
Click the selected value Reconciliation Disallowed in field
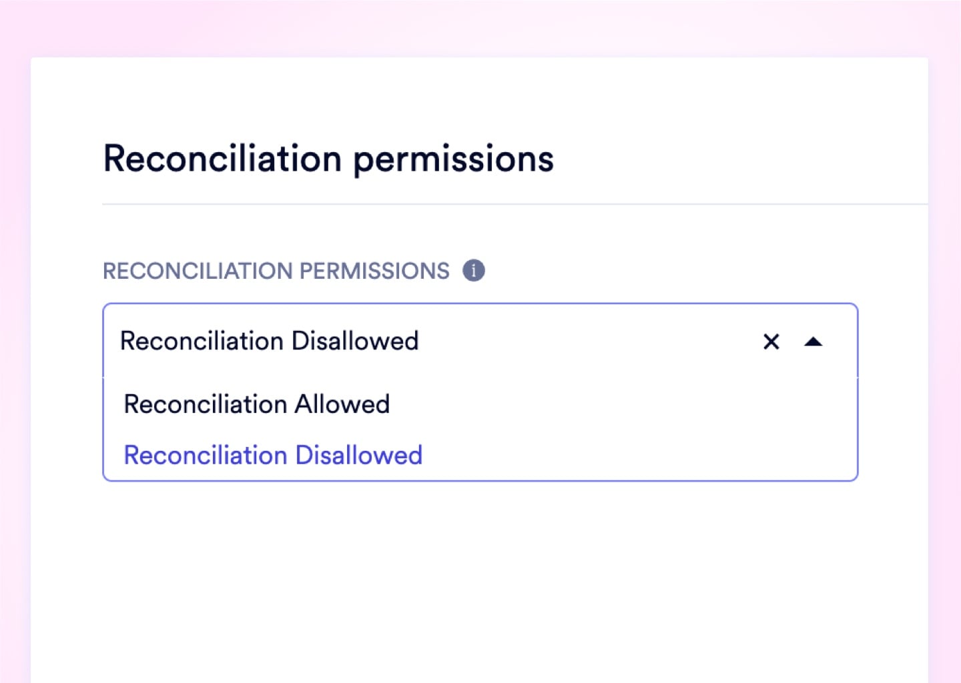click(269, 341)
